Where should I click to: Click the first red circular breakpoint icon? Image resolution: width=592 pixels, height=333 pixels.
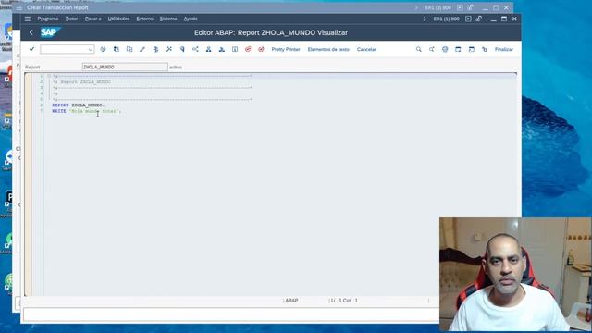[248, 49]
